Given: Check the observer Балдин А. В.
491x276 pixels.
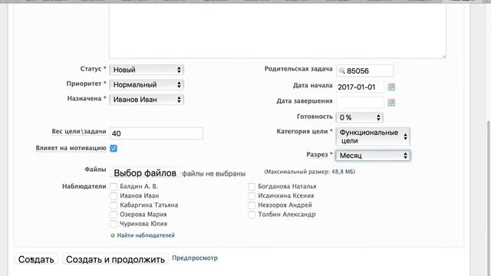Looking at the screenshot, I should [x=114, y=187].
